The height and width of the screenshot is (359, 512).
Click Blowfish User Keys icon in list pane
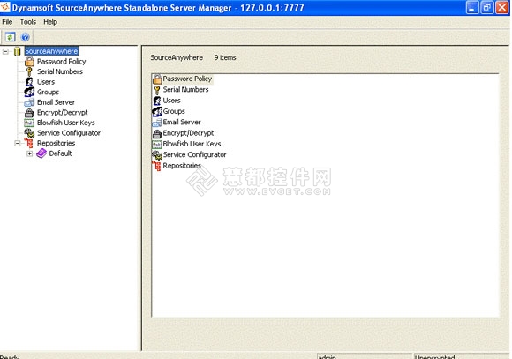click(157, 144)
